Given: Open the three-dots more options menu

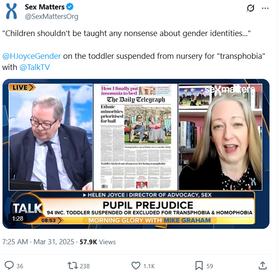Looking at the screenshot, I should tap(265, 8).
